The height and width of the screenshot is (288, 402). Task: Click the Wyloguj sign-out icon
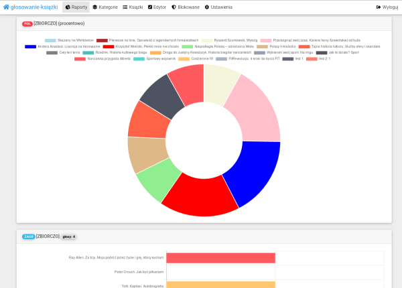click(x=379, y=7)
